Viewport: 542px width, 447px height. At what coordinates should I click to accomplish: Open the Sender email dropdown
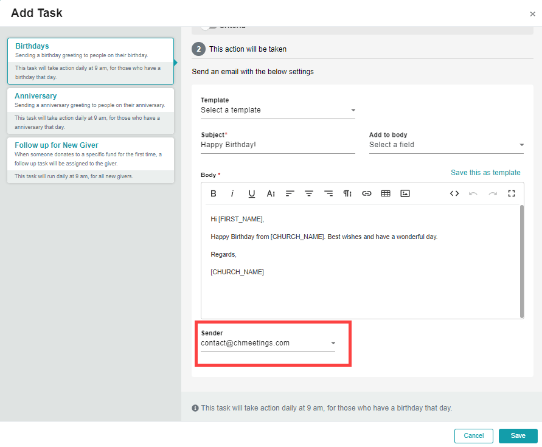click(x=268, y=343)
